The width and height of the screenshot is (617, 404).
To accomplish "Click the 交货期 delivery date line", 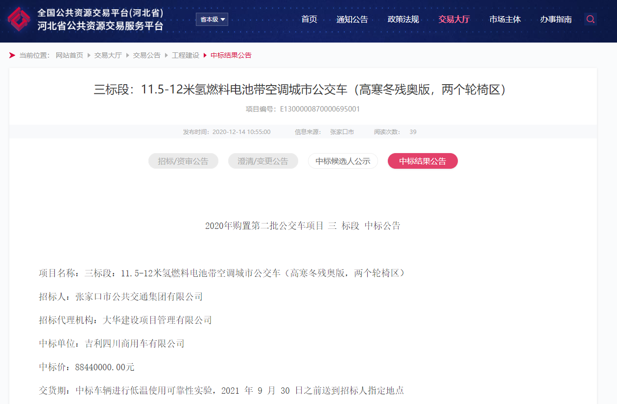I will click(x=221, y=390).
